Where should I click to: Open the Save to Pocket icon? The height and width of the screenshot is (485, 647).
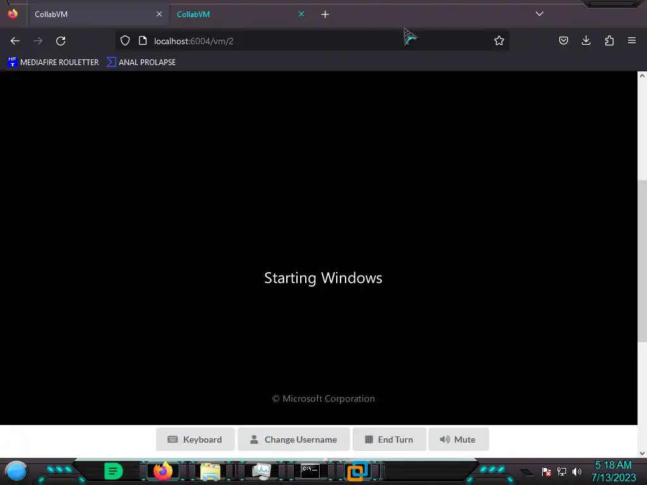tap(563, 40)
